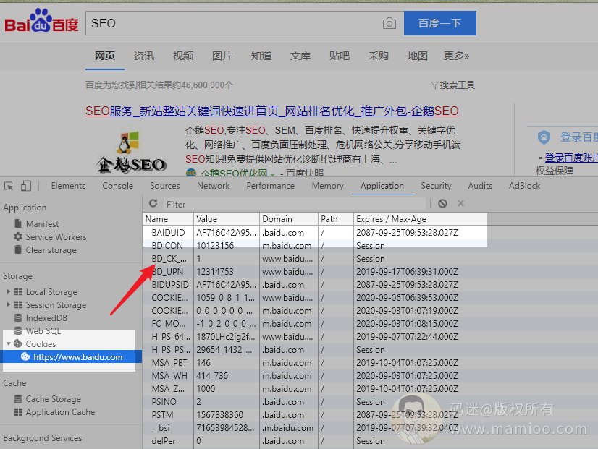This screenshot has height=449, width=598.
Task: Open the 企鹅SEO search result link
Action: coord(271,111)
